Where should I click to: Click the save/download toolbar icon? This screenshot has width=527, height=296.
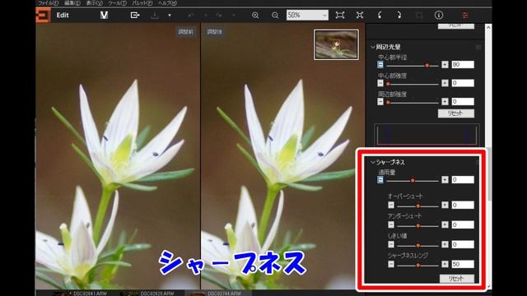click(155, 15)
